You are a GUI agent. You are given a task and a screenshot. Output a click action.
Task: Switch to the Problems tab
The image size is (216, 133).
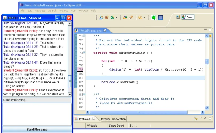coord(84,119)
